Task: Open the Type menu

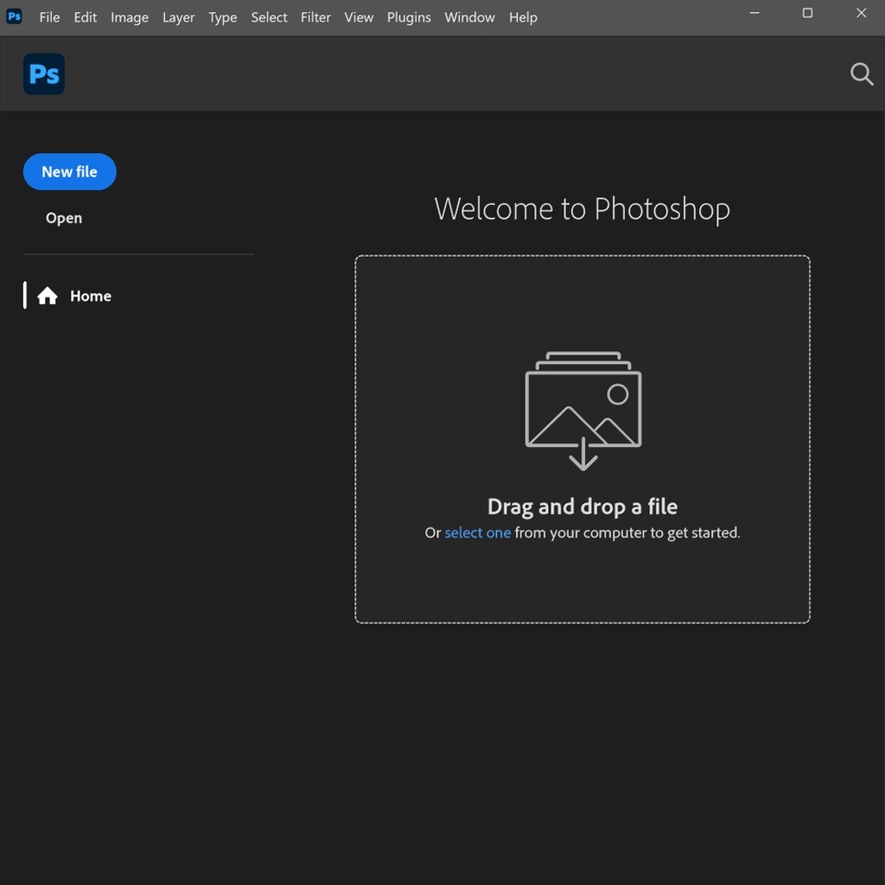Action: click(x=223, y=17)
